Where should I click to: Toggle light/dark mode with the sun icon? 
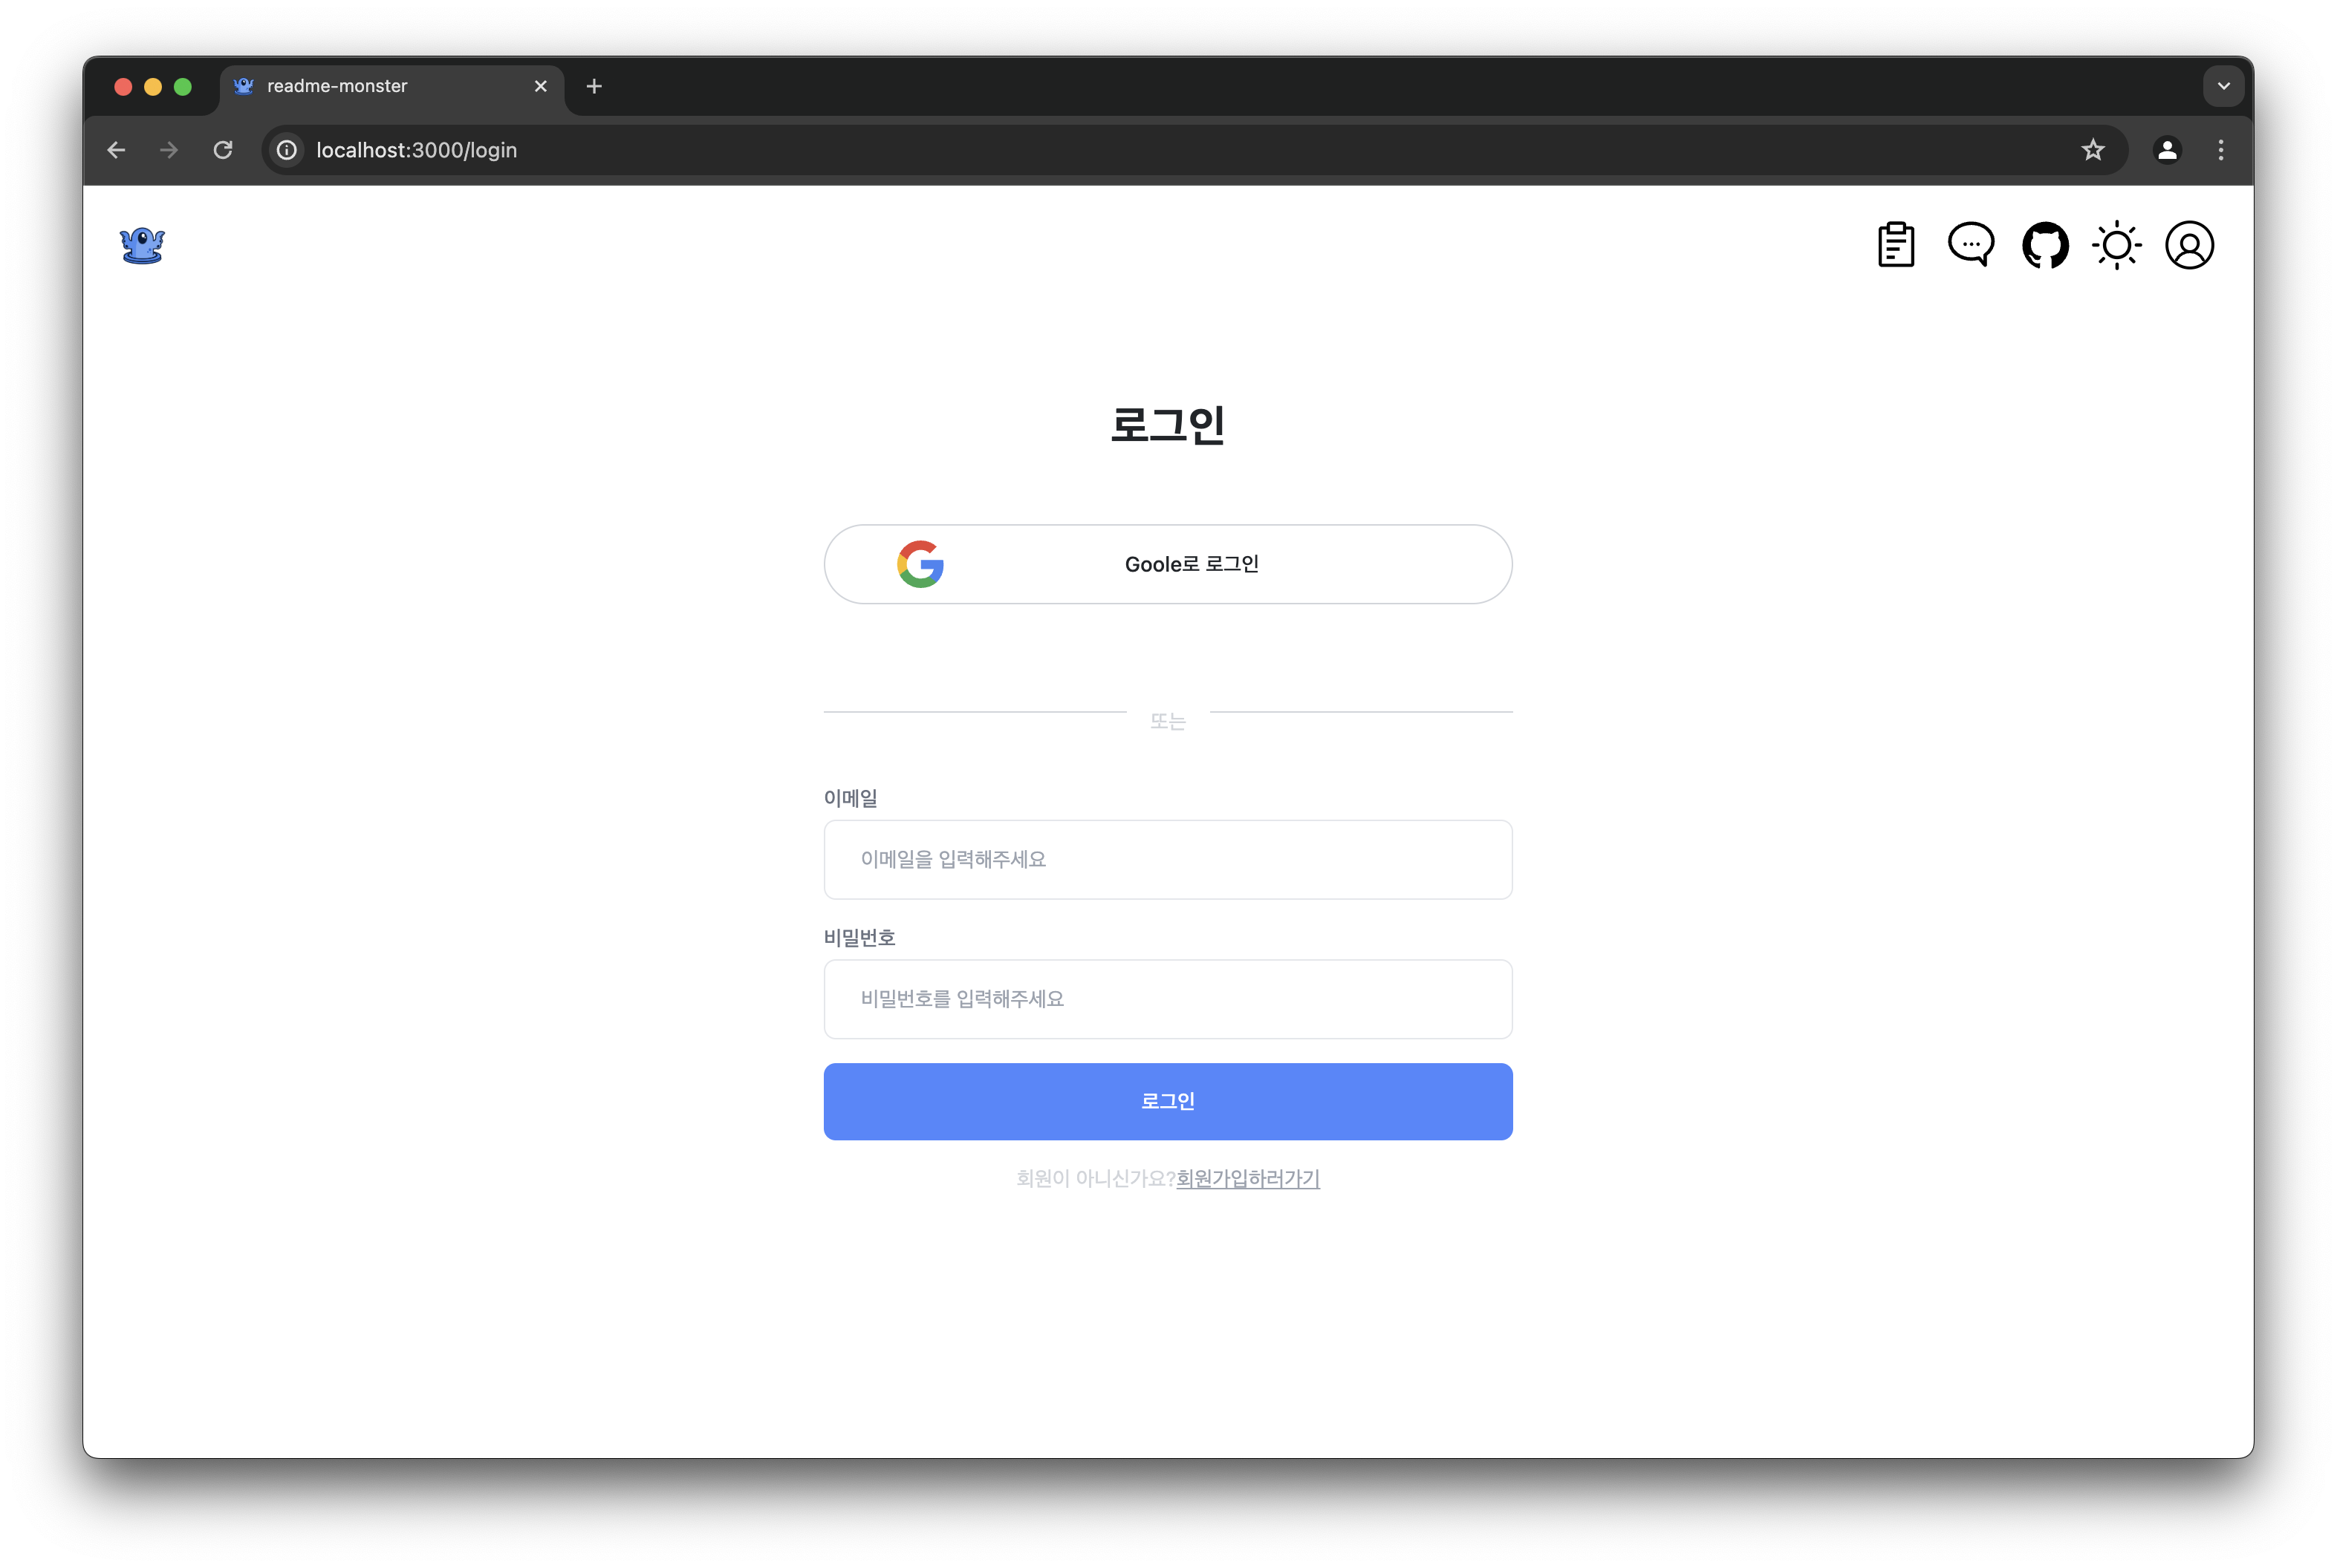2117,245
